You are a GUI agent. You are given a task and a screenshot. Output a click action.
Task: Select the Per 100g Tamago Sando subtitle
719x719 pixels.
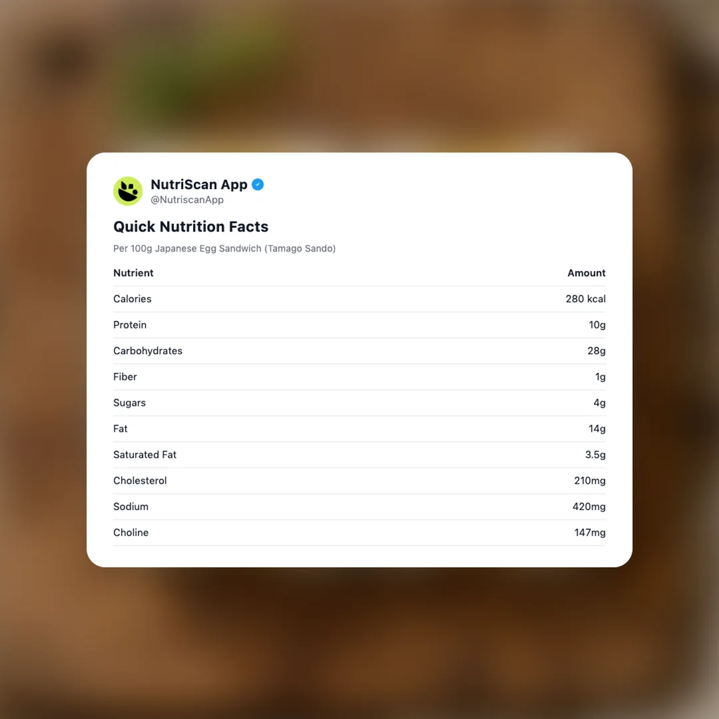point(224,248)
